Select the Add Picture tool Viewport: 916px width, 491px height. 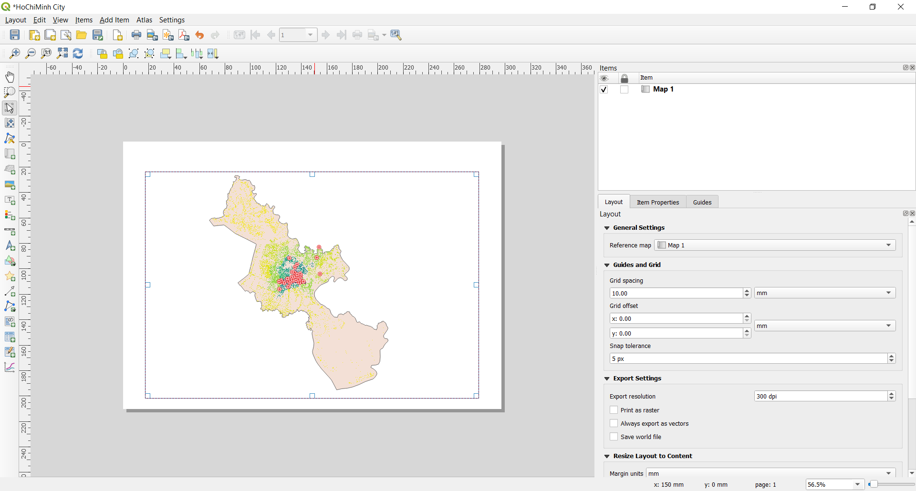point(10,184)
